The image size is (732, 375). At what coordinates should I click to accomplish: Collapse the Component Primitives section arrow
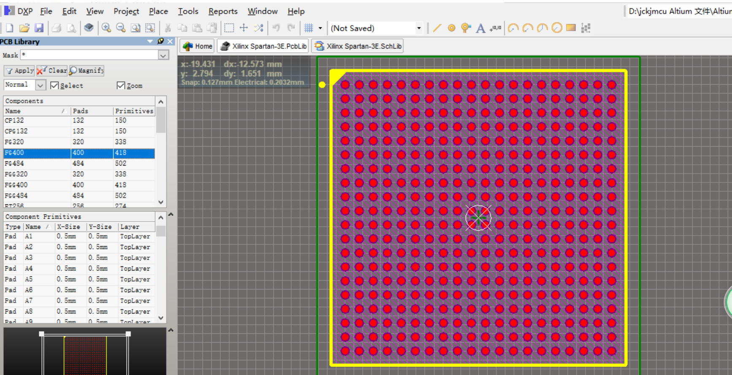click(x=171, y=214)
